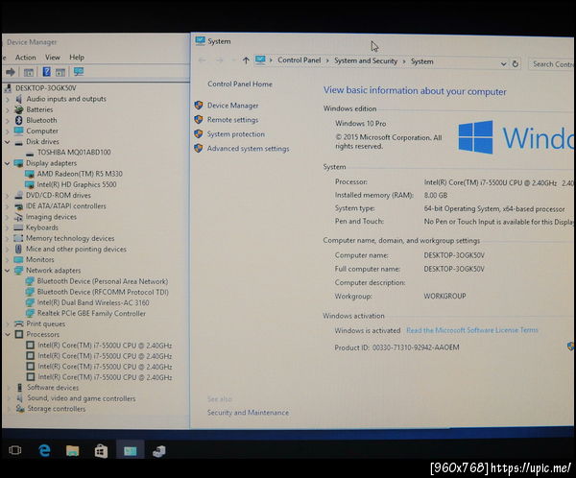Viewport: 576px width, 478px height.
Task: Open the address bar history dropdown
Action: coord(504,64)
